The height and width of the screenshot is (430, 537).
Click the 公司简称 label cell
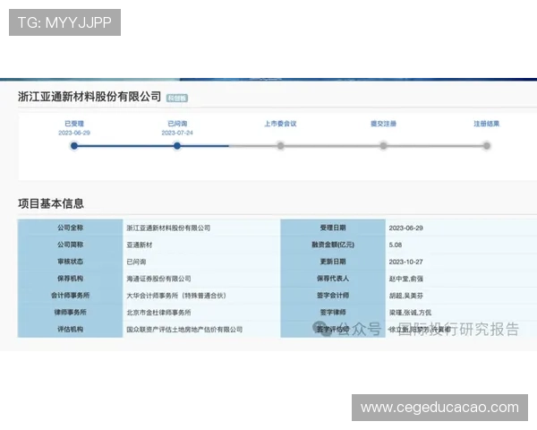coord(70,245)
